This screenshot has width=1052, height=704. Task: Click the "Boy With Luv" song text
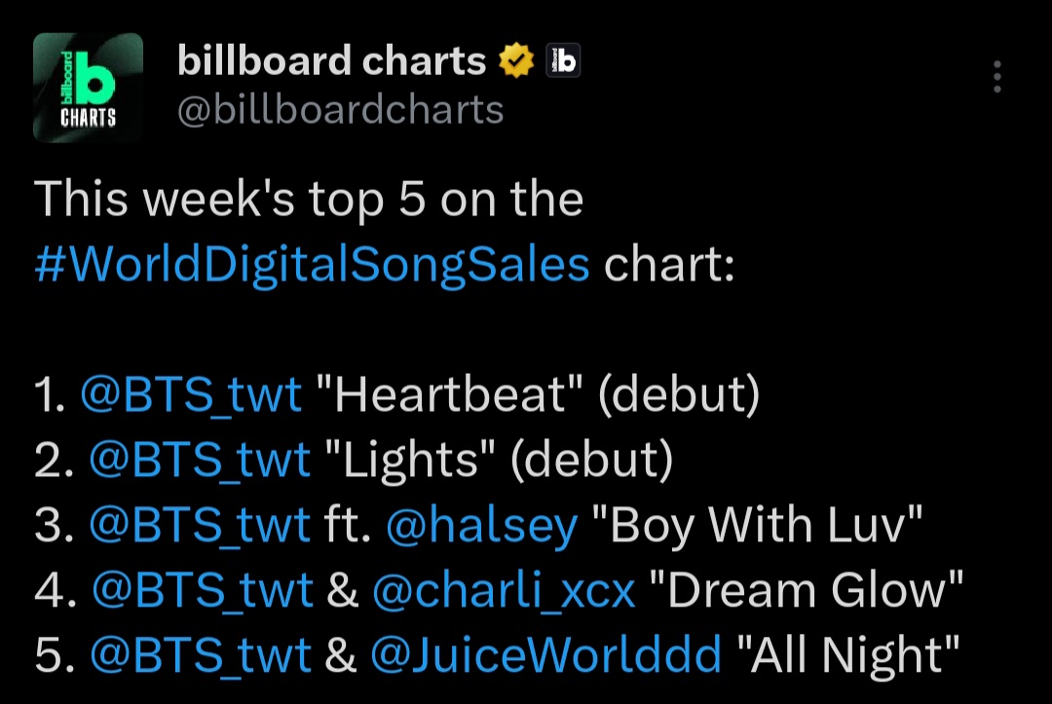coord(758,525)
